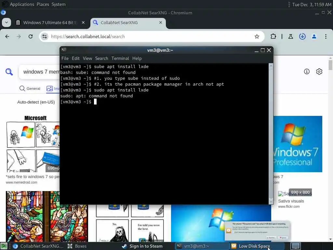Screen dimensions: 333x250
Task: Select the Images search category icon
Action: (x=49, y=89)
